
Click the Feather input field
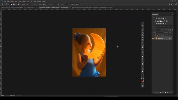(x=28, y=4)
